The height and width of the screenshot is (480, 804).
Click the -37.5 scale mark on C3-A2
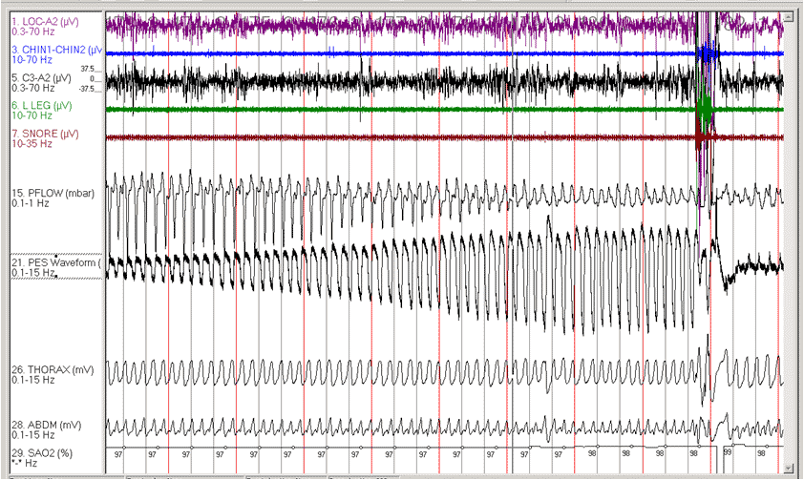point(87,88)
